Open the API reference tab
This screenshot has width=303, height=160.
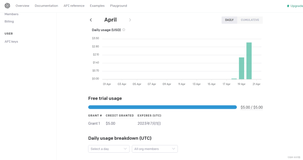[x=74, y=6]
